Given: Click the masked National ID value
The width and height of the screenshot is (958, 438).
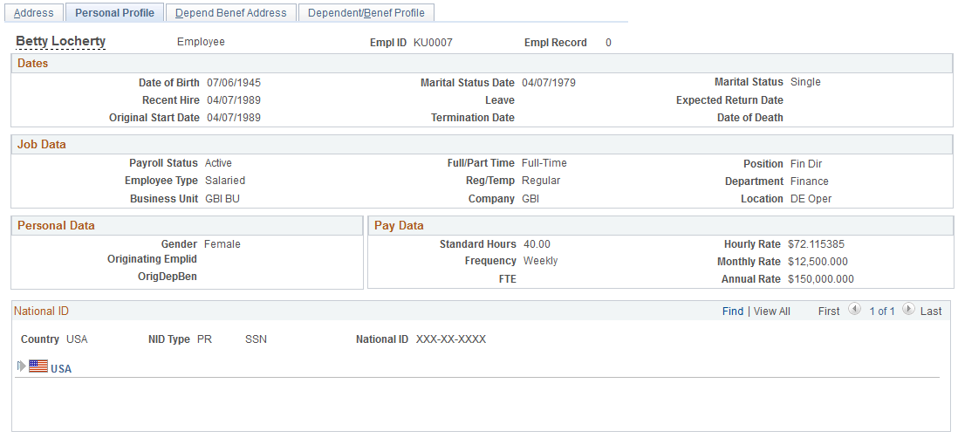Looking at the screenshot, I should (x=451, y=339).
